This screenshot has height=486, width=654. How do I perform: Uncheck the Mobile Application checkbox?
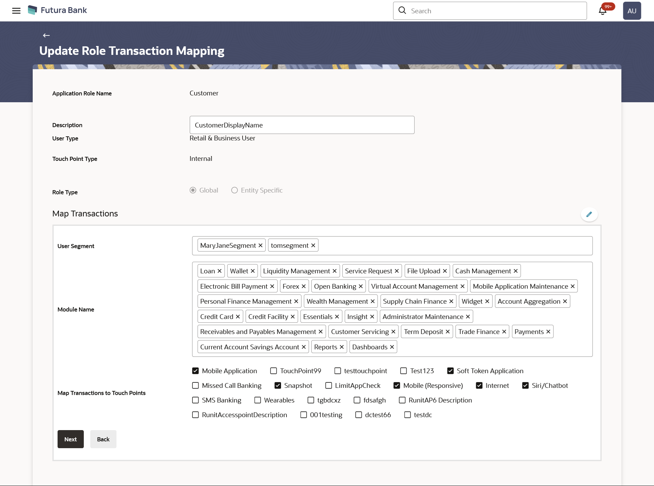pyautogui.click(x=196, y=371)
